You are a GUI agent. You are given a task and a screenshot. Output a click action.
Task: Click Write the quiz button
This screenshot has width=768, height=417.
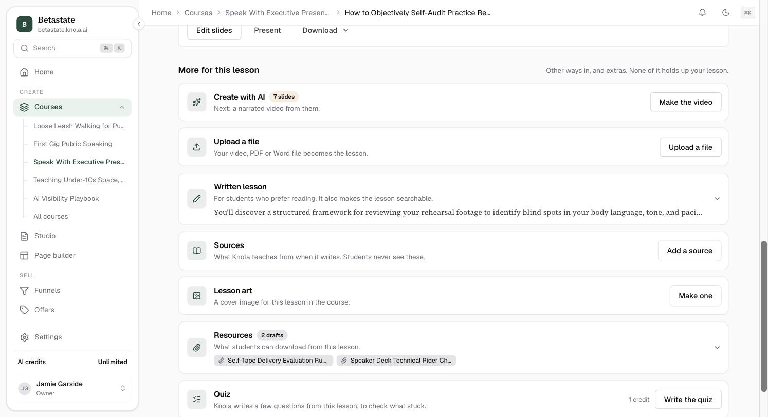point(688,400)
